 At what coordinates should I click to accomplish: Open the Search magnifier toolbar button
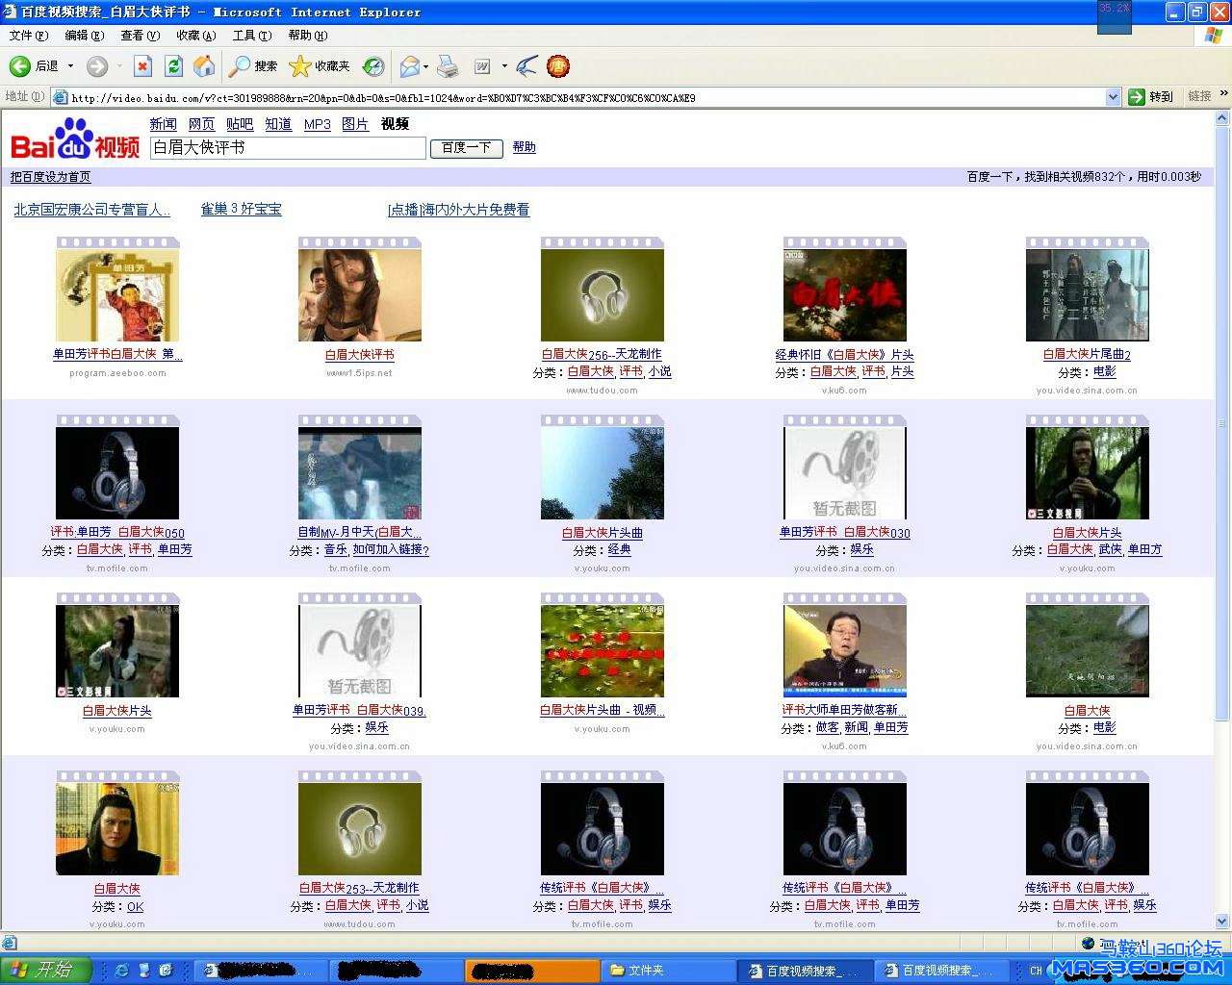pos(253,66)
